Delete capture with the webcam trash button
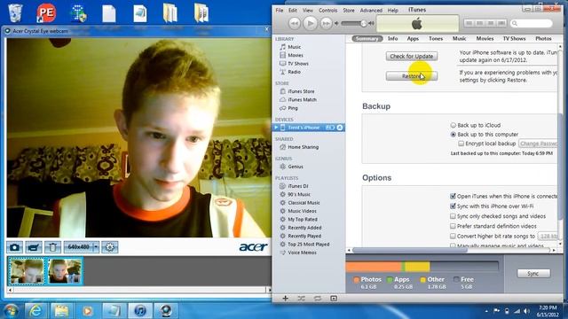This screenshot has width=568, height=319. 52,247
